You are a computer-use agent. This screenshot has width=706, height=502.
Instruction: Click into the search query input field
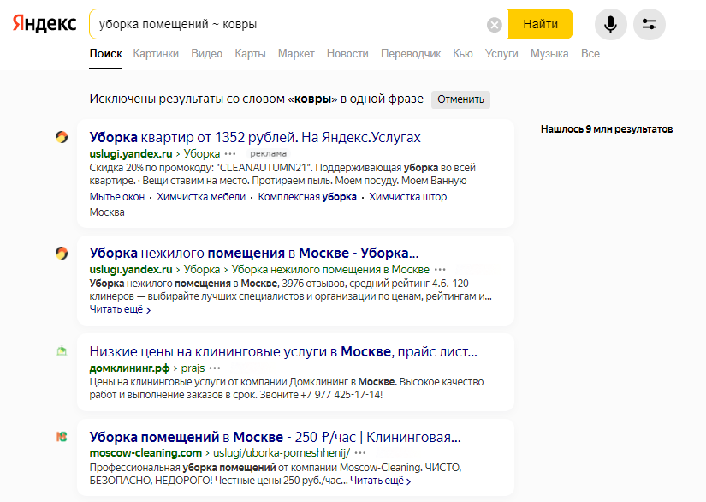tap(288, 24)
